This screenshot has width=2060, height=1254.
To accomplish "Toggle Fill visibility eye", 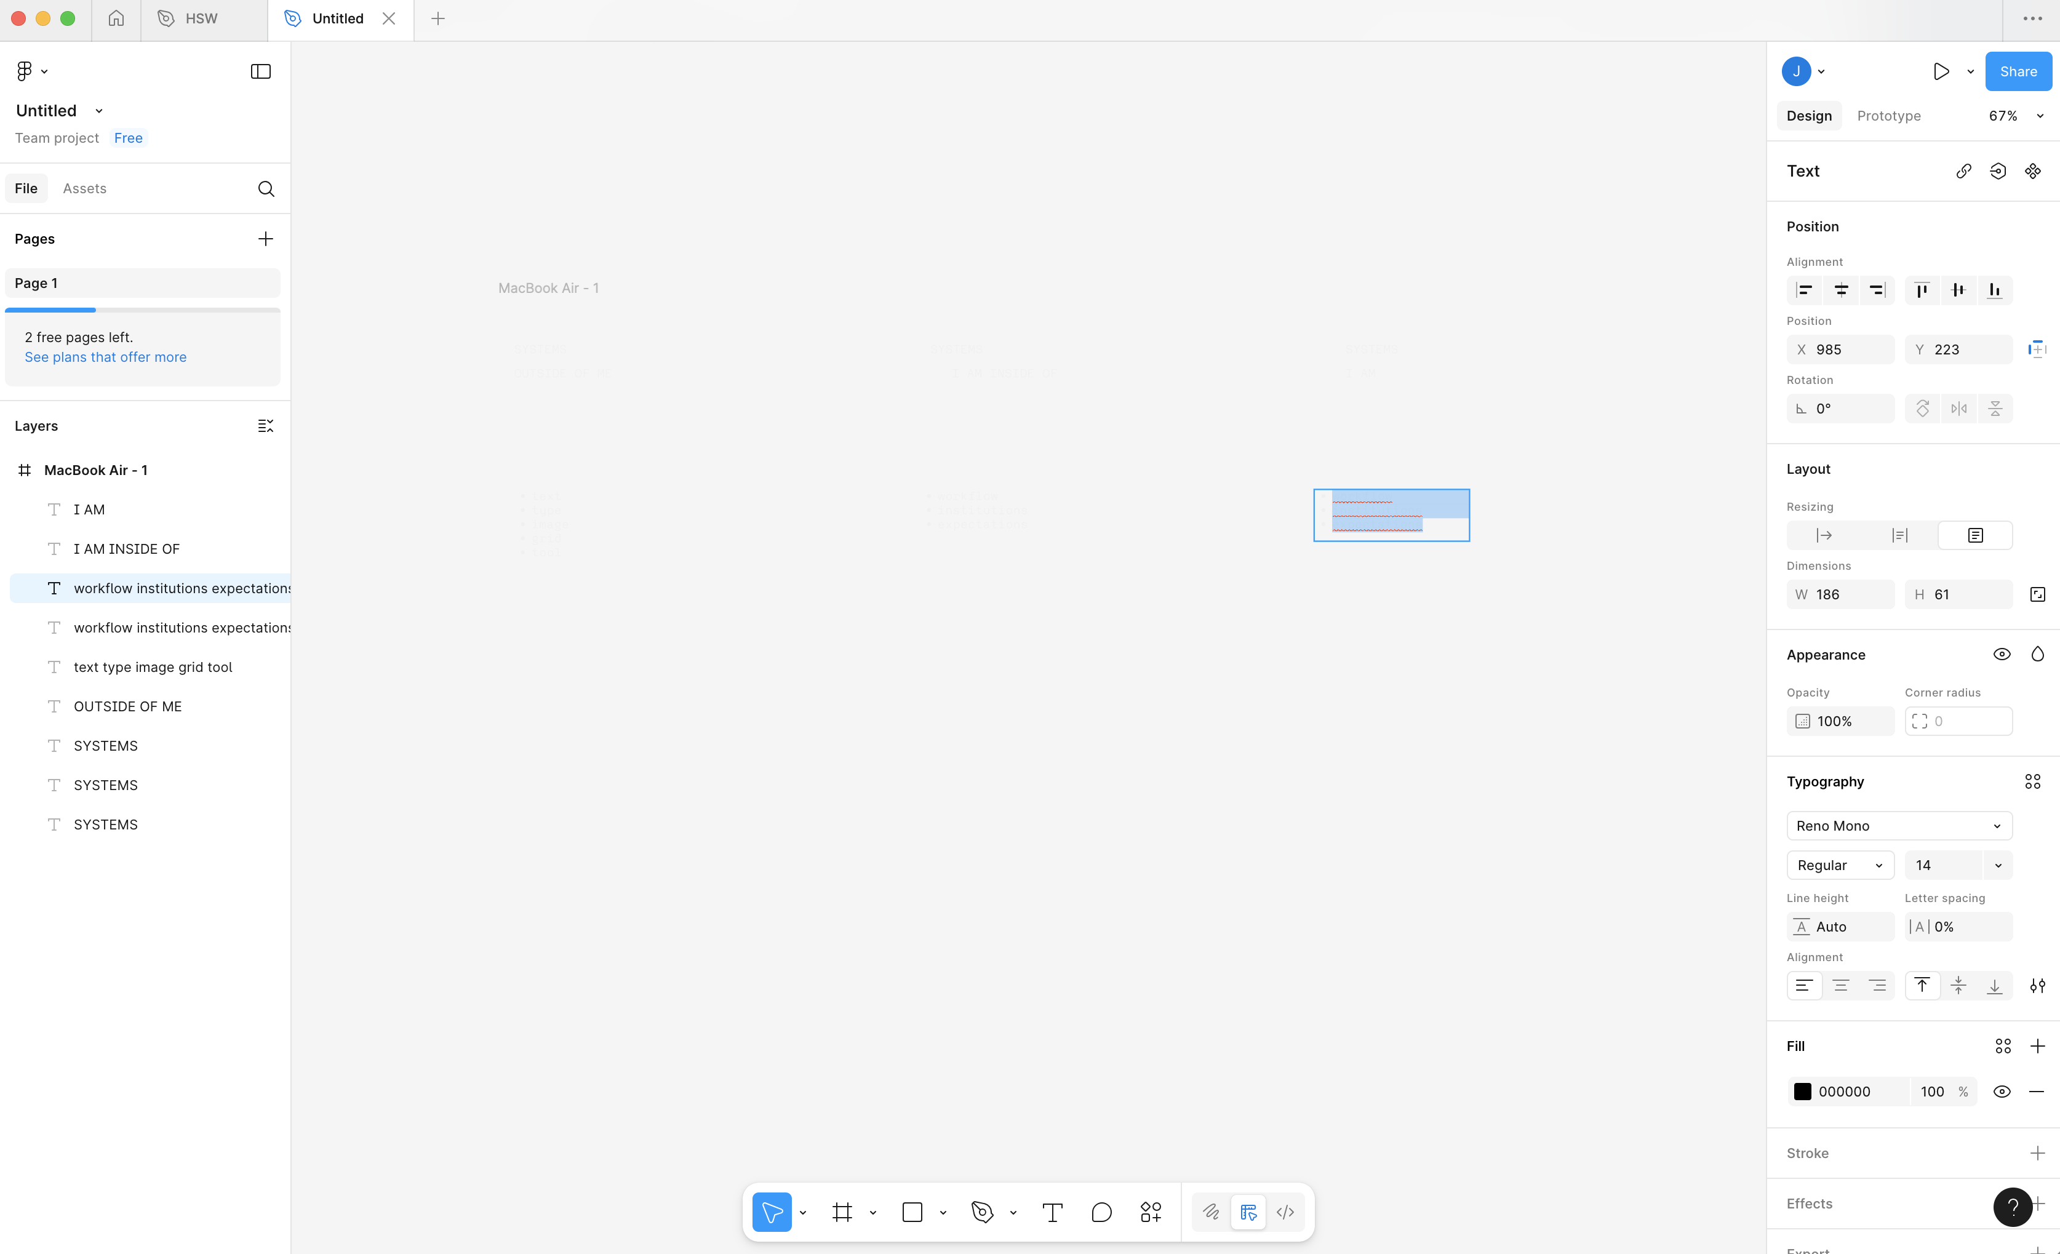I will (x=2002, y=1092).
